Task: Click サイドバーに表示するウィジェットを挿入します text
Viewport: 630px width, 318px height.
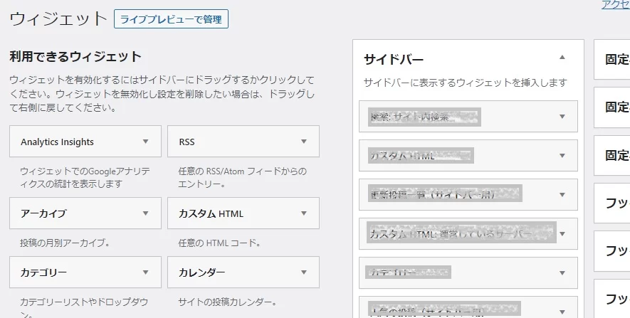Action: pyautogui.click(x=466, y=83)
